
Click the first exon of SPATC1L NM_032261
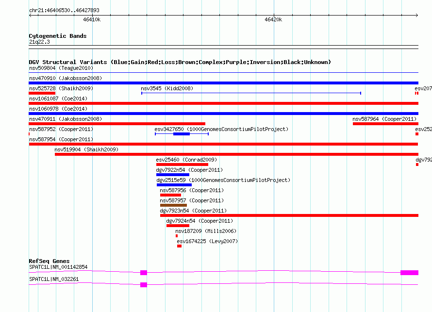[x=144, y=285]
